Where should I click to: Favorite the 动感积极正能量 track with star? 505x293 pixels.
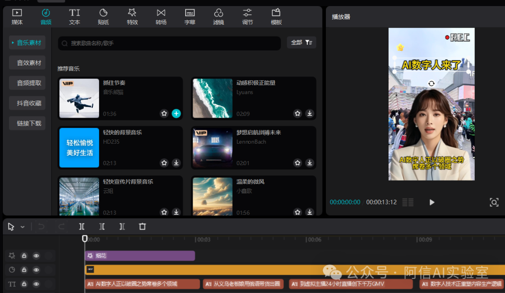coord(298,113)
